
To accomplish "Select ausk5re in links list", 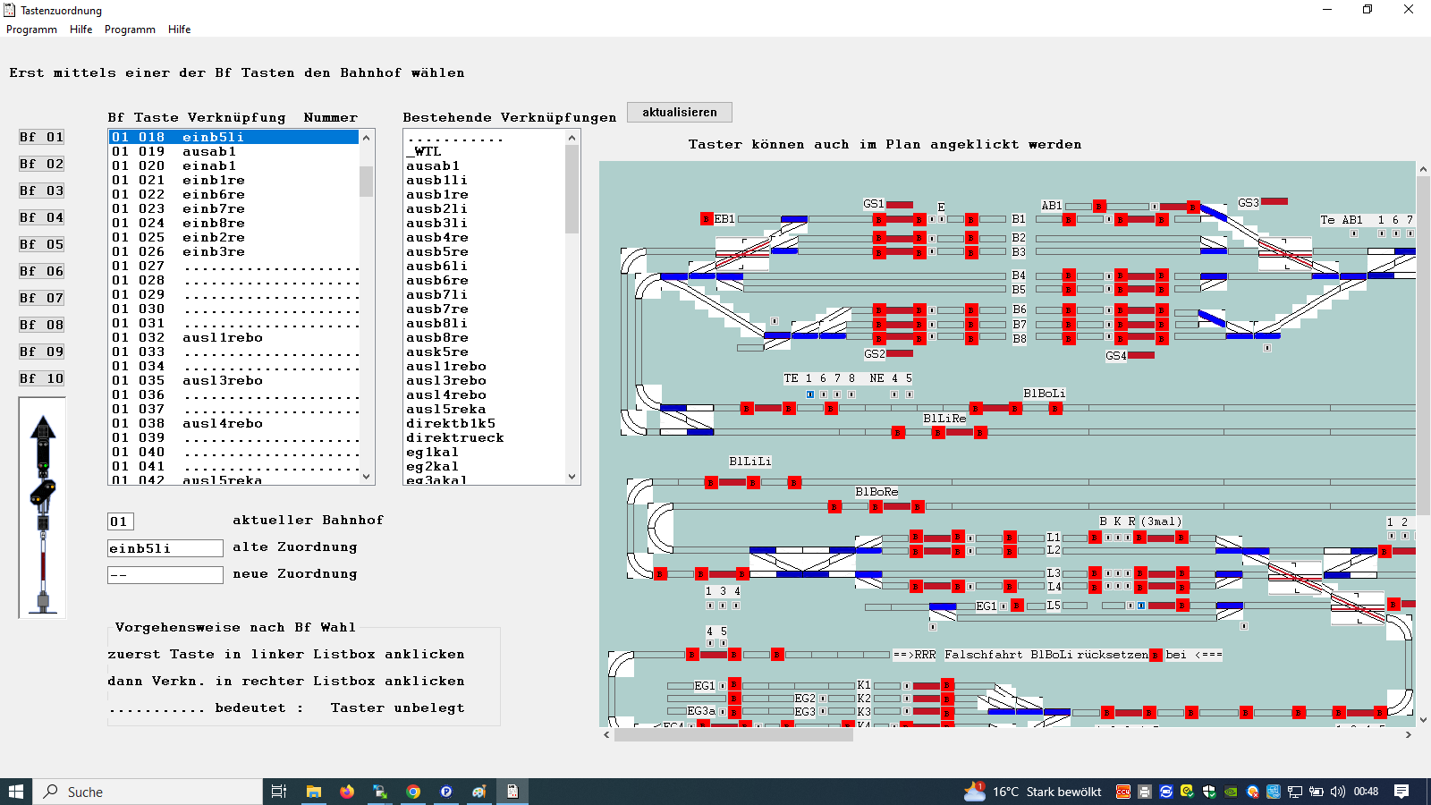I will (484, 352).
